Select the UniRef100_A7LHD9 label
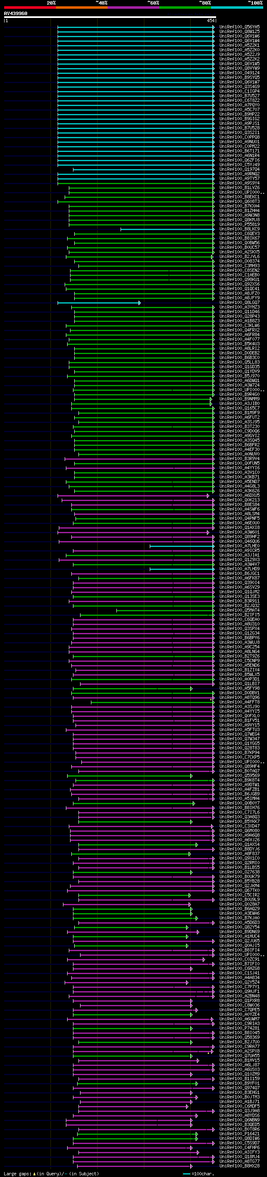Viewport: 267px width, 1177px height. pyautogui.click(x=239, y=569)
